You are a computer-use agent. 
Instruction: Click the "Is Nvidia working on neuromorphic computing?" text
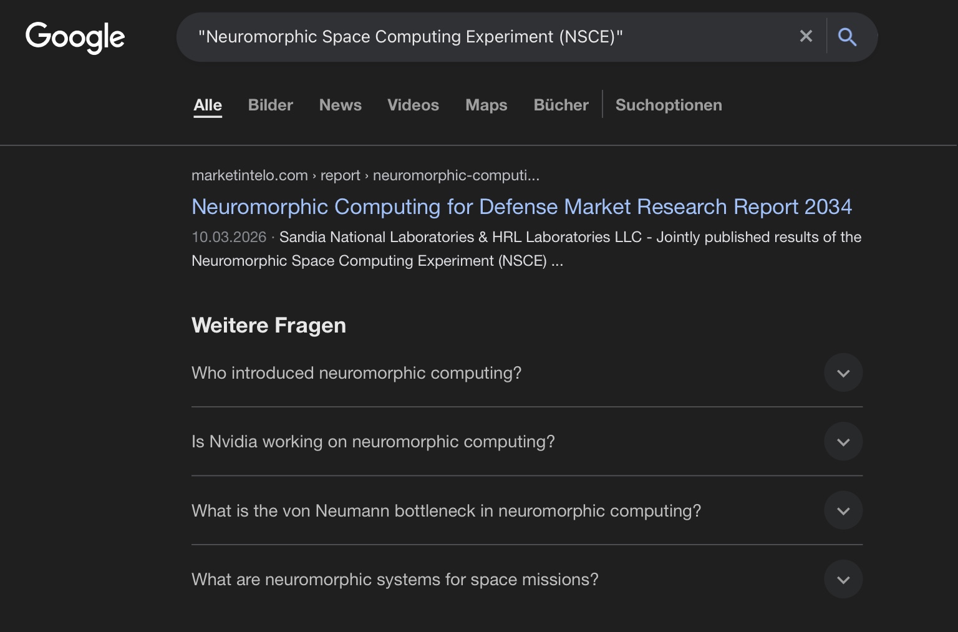tap(373, 442)
